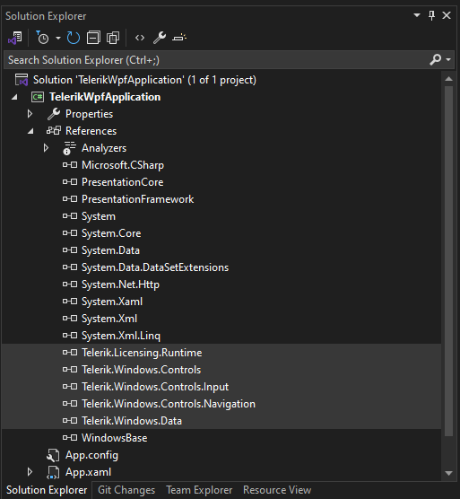Click the search magnifier icon
The width and height of the screenshot is (460, 499).
pos(436,59)
